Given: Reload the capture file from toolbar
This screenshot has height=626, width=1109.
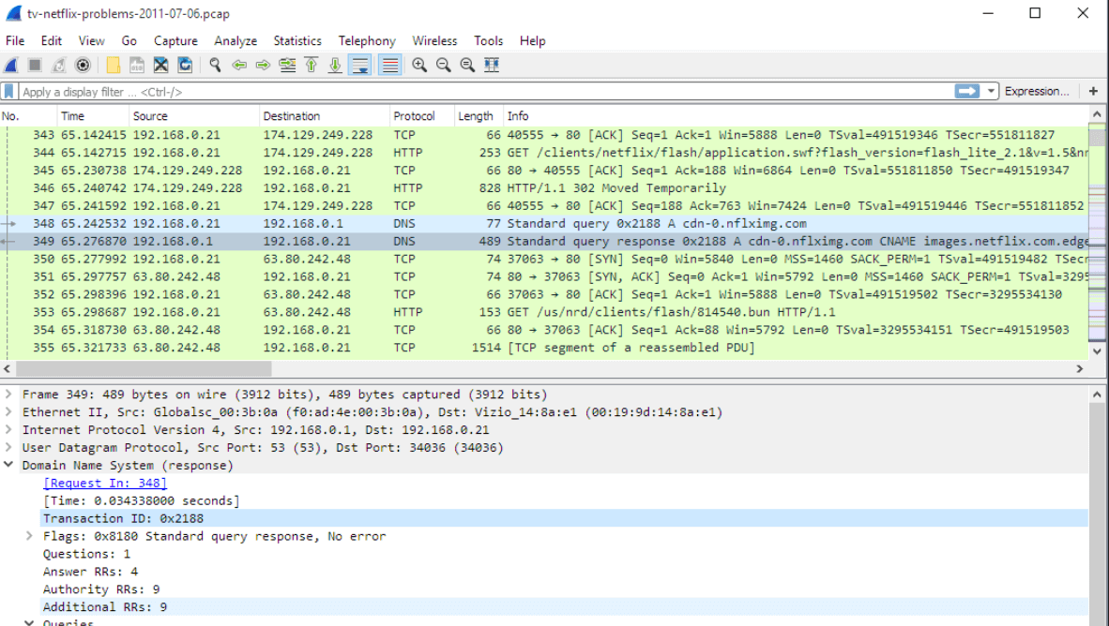Looking at the screenshot, I should pyautogui.click(x=185, y=66).
